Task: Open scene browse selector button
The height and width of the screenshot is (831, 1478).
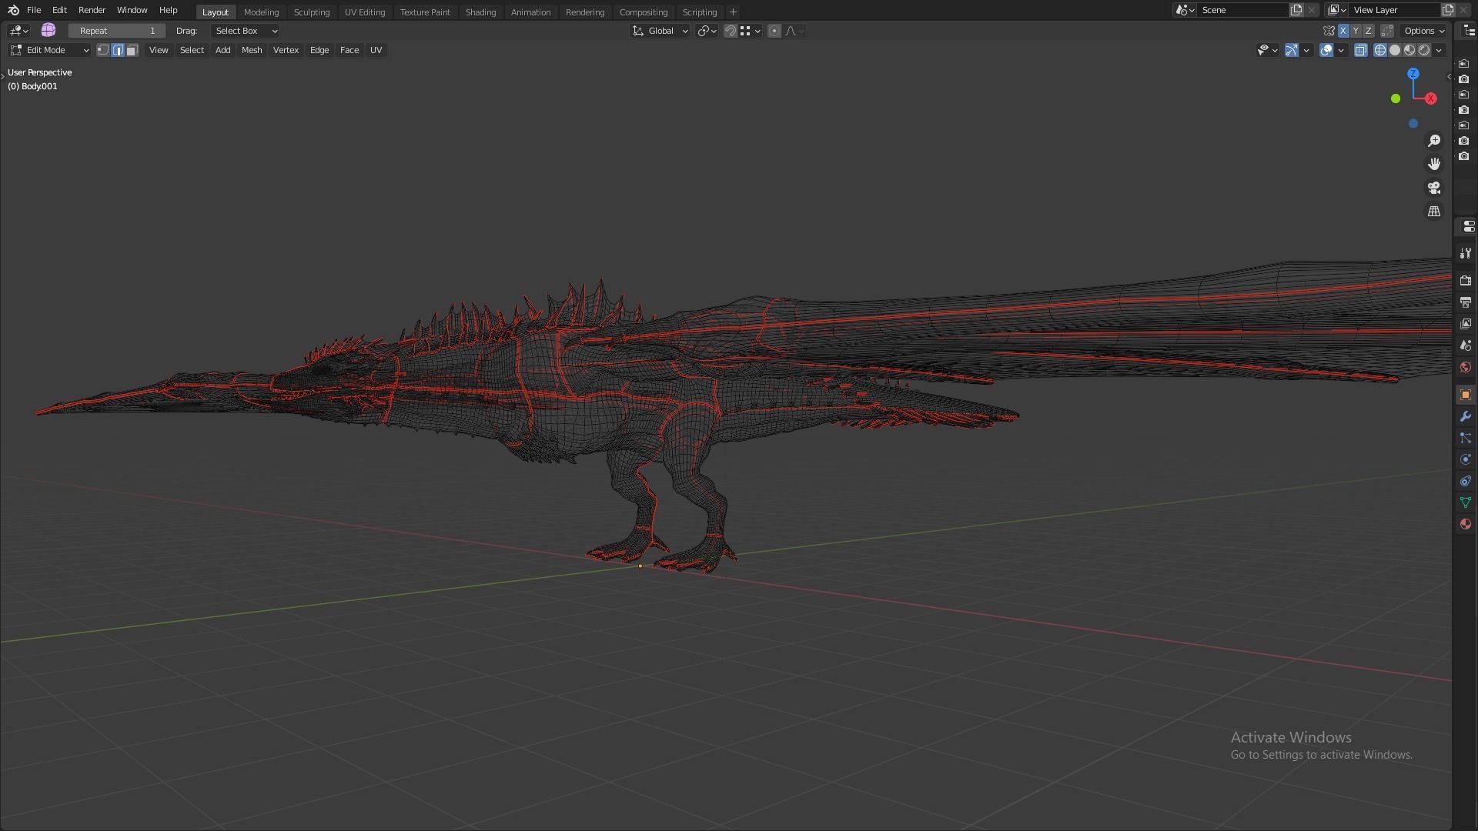Action: pyautogui.click(x=1185, y=10)
